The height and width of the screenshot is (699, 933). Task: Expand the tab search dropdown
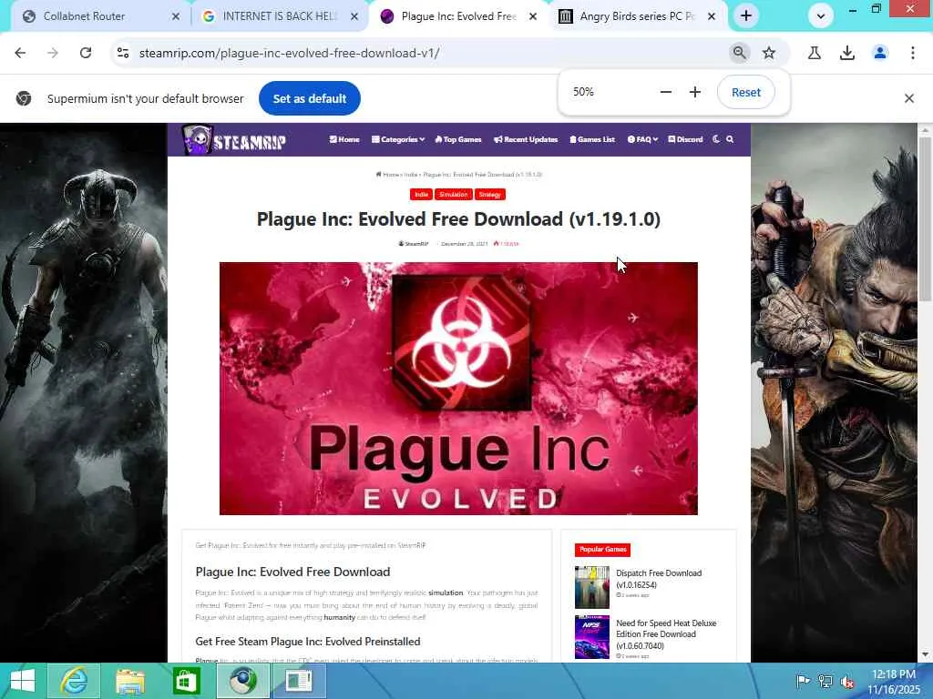821,16
